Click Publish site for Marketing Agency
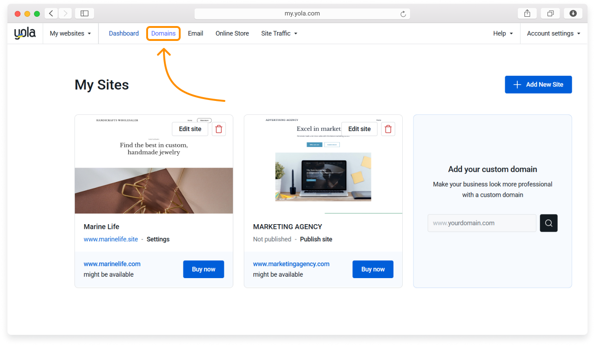This screenshot has height=346, width=595. click(x=316, y=239)
